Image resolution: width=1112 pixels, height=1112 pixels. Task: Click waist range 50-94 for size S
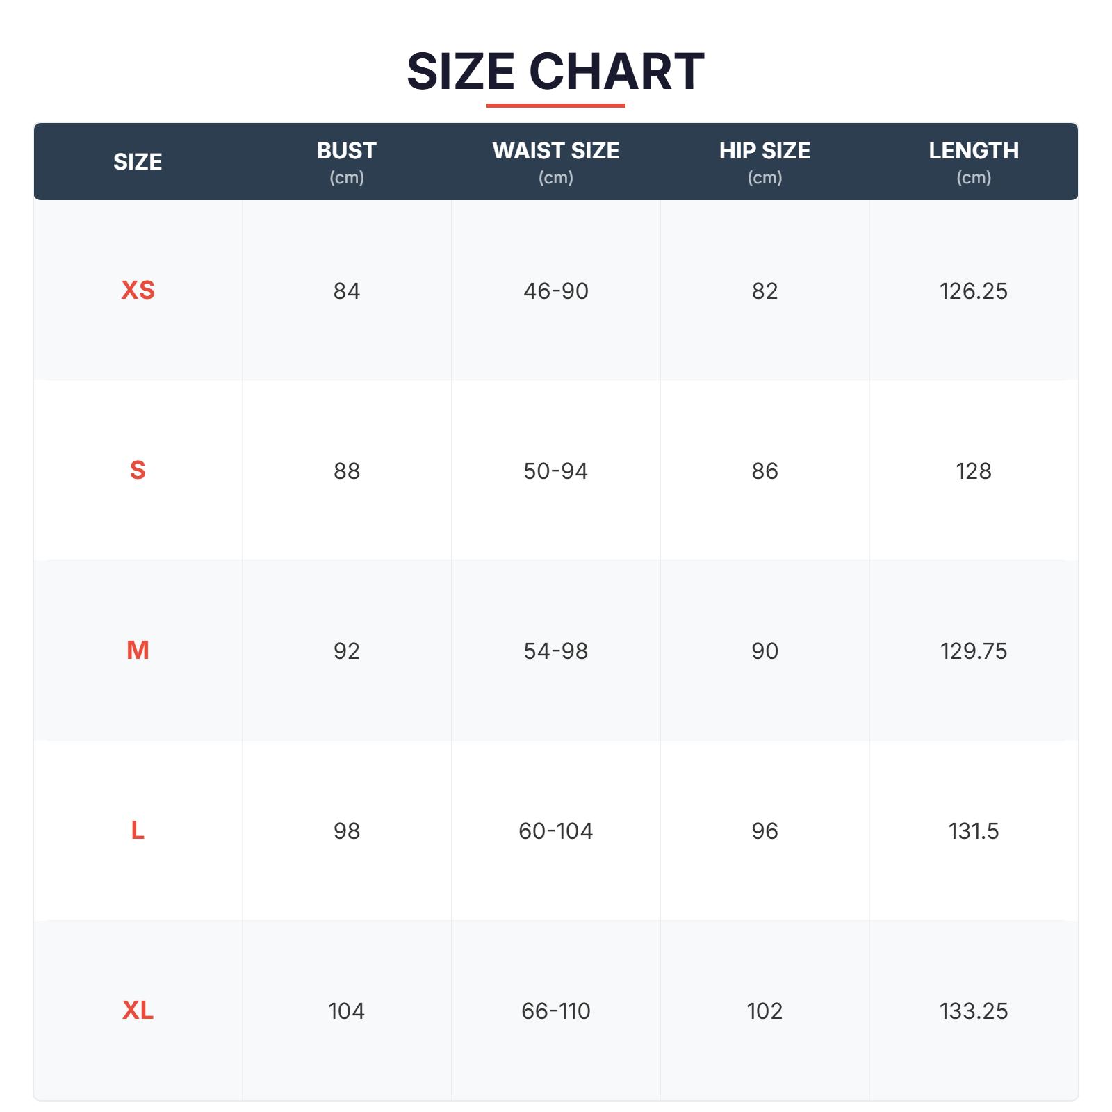pos(555,471)
